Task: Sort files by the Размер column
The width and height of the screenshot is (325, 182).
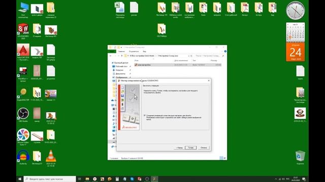Action: (x=214, y=61)
